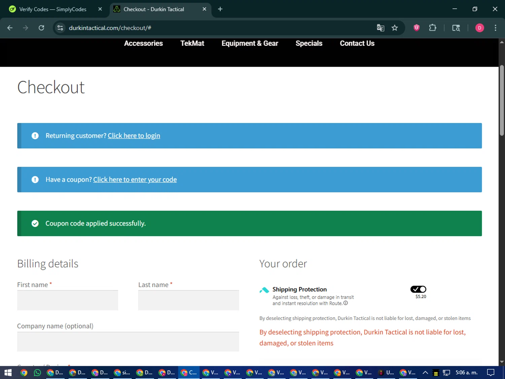Open Equipment & Gear menu

(250, 43)
